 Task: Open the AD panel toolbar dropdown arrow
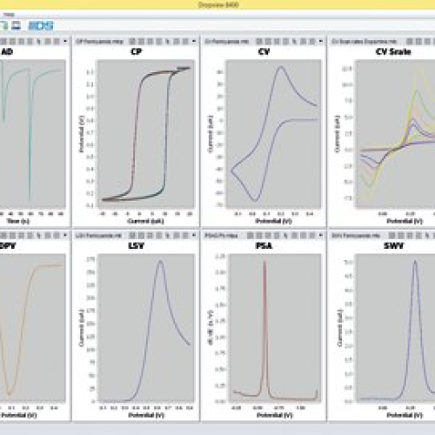(x=65, y=41)
